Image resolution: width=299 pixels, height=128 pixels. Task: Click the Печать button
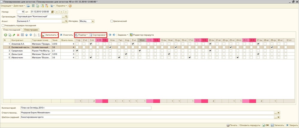pos(232,125)
